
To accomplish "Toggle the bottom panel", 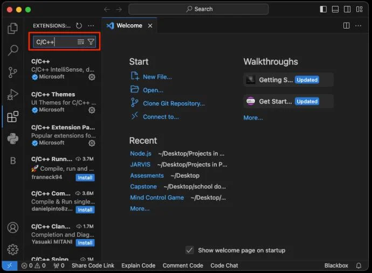I will pyautogui.click(x=335, y=9).
